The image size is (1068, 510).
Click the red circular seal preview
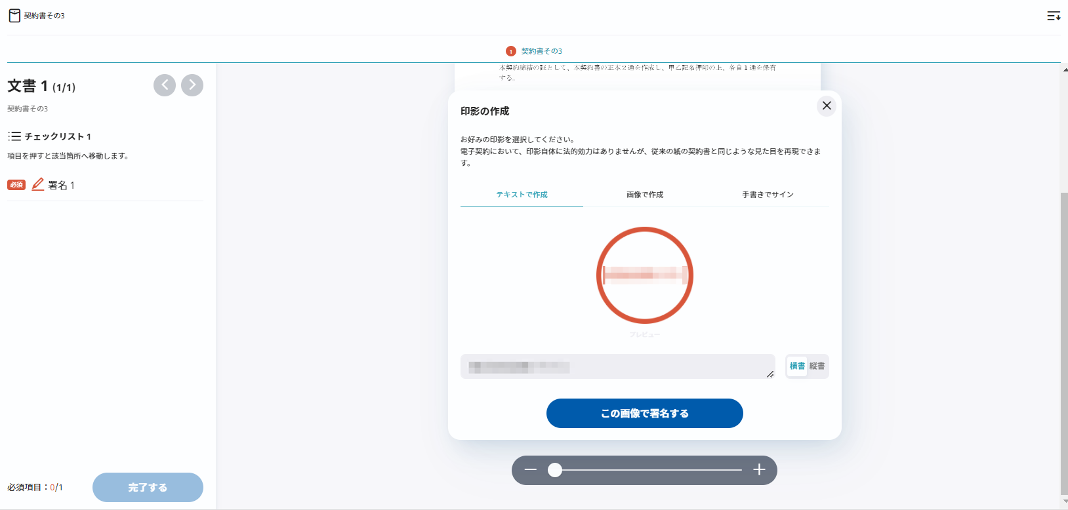click(x=645, y=275)
